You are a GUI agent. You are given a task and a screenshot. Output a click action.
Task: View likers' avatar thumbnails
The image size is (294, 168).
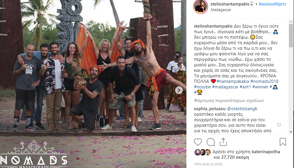click(x=203, y=152)
